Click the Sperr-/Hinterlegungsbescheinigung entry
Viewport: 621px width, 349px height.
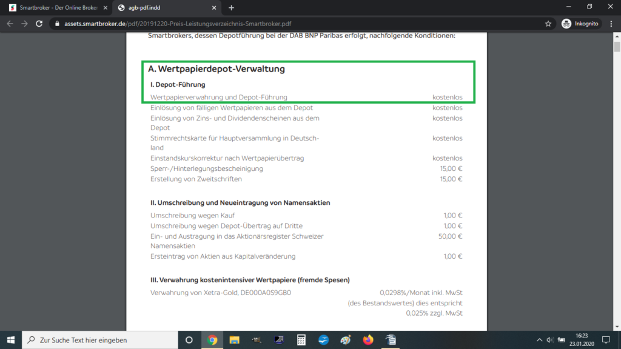(x=206, y=168)
